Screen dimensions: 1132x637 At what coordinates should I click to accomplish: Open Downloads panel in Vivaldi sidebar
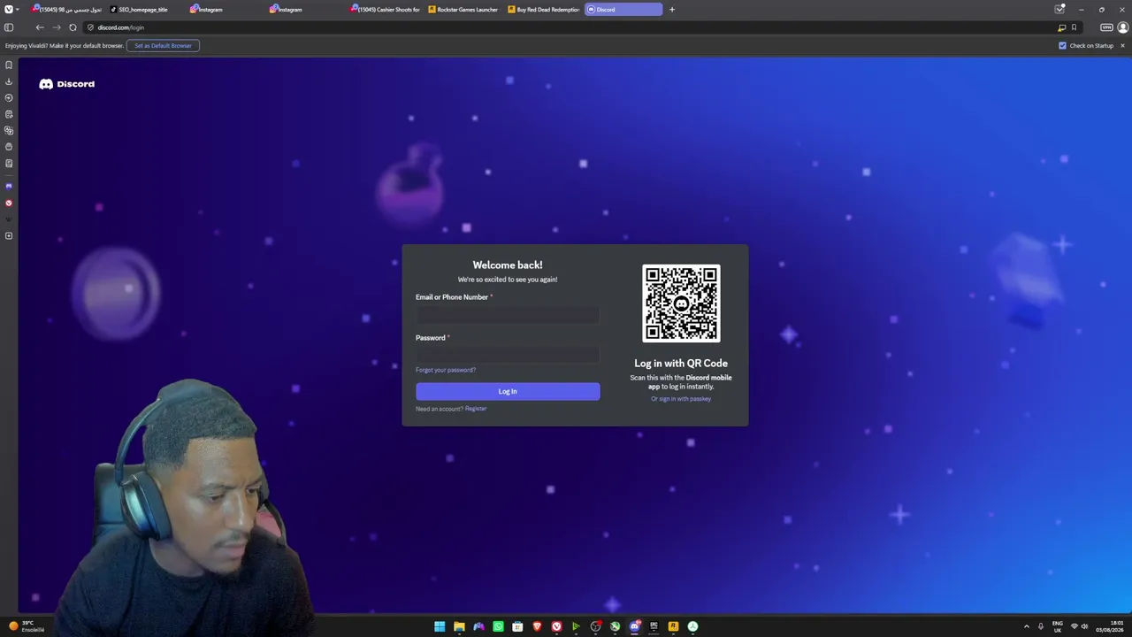point(9,81)
